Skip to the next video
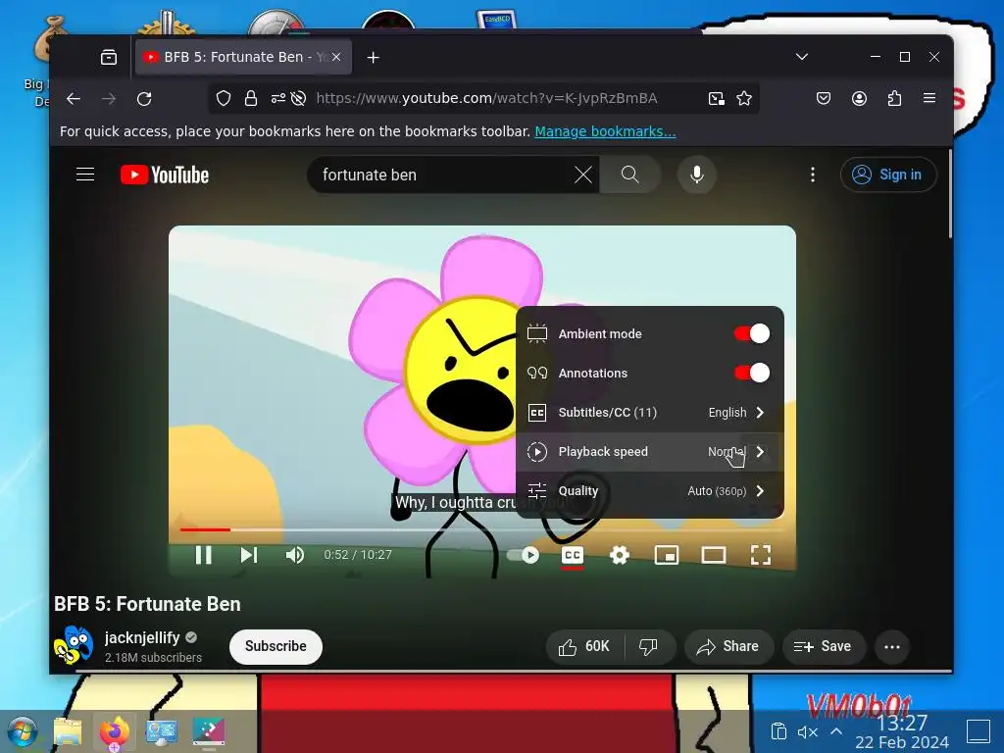Image resolution: width=1004 pixels, height=753 pixels. (x=248, y=555)
